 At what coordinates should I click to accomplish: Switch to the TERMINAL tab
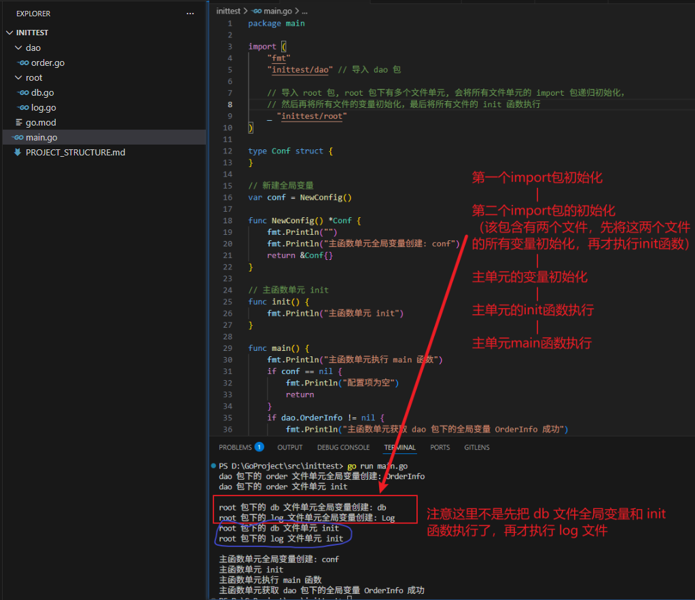399,447
